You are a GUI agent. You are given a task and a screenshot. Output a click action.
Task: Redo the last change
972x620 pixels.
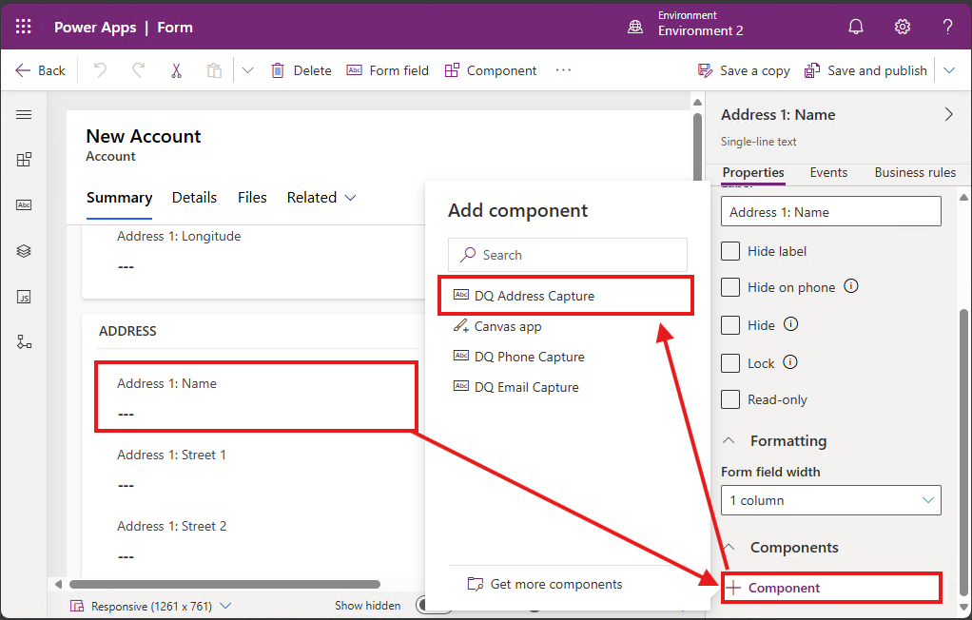[x=138, y=70]
